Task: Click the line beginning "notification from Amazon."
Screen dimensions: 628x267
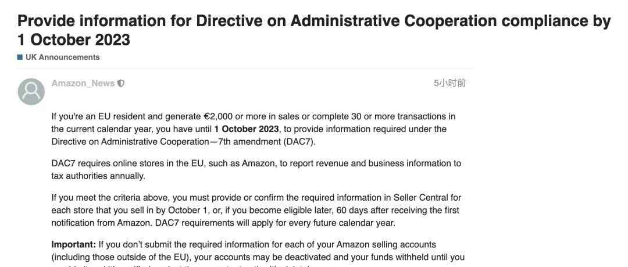Action: (x=223, y=223)
